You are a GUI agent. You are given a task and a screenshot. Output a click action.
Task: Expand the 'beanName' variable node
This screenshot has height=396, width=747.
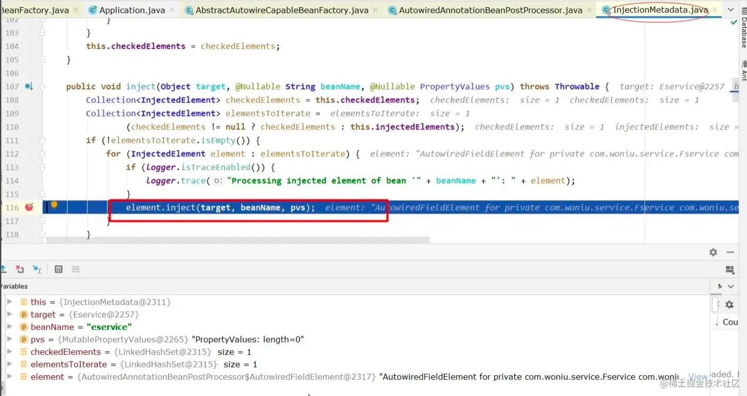point(9,327)
